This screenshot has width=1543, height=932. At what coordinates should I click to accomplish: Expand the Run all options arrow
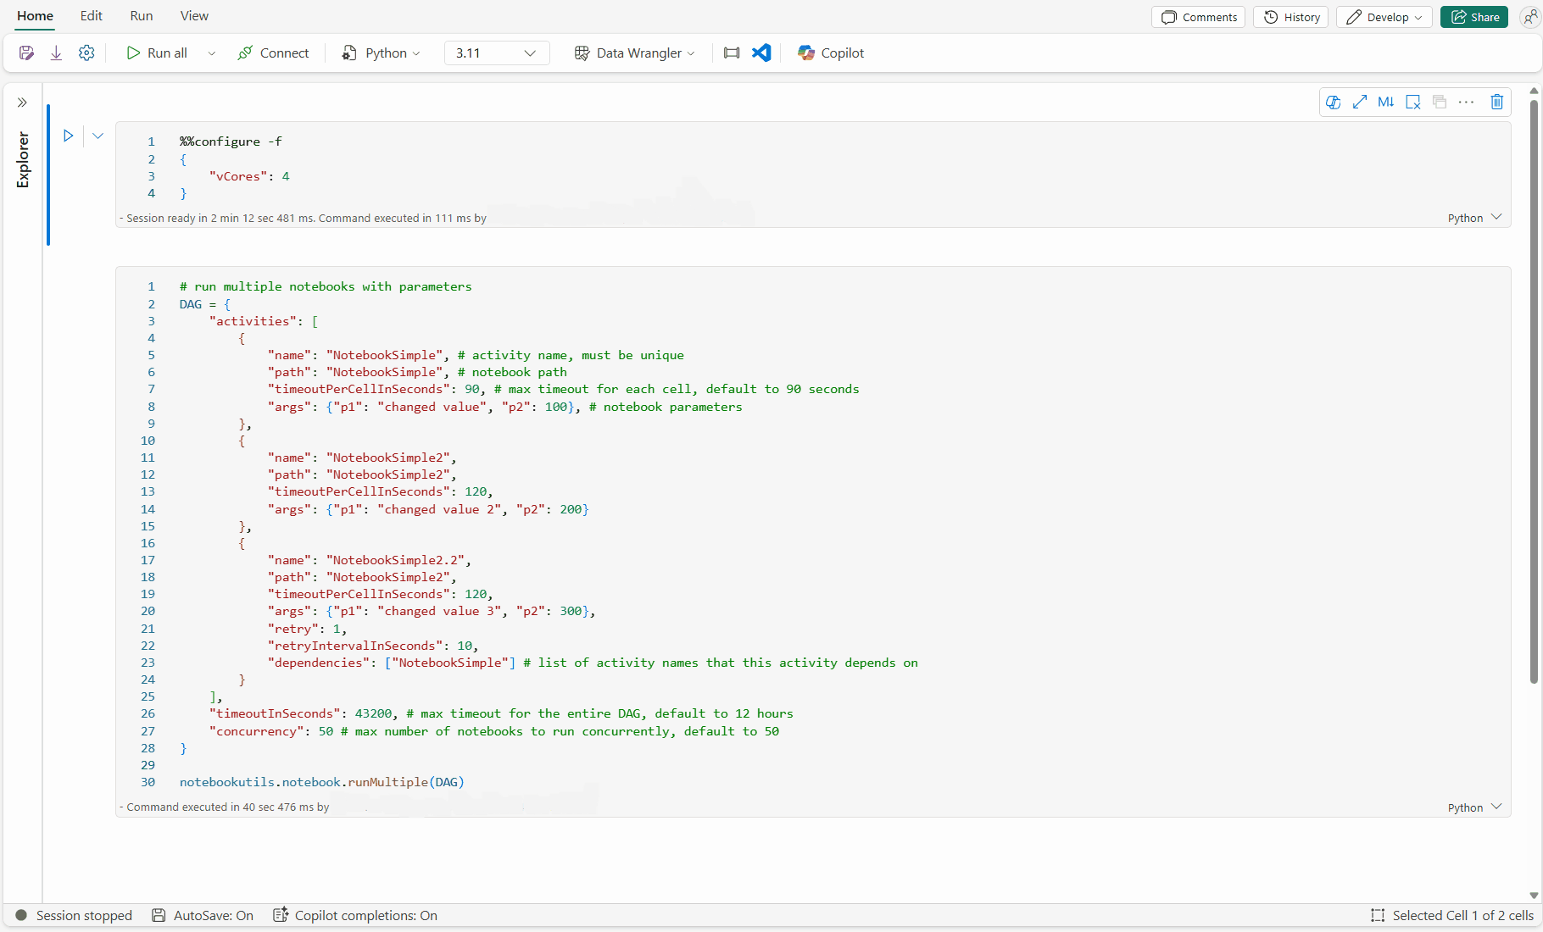pyautogui.click(x=212, y=53)
